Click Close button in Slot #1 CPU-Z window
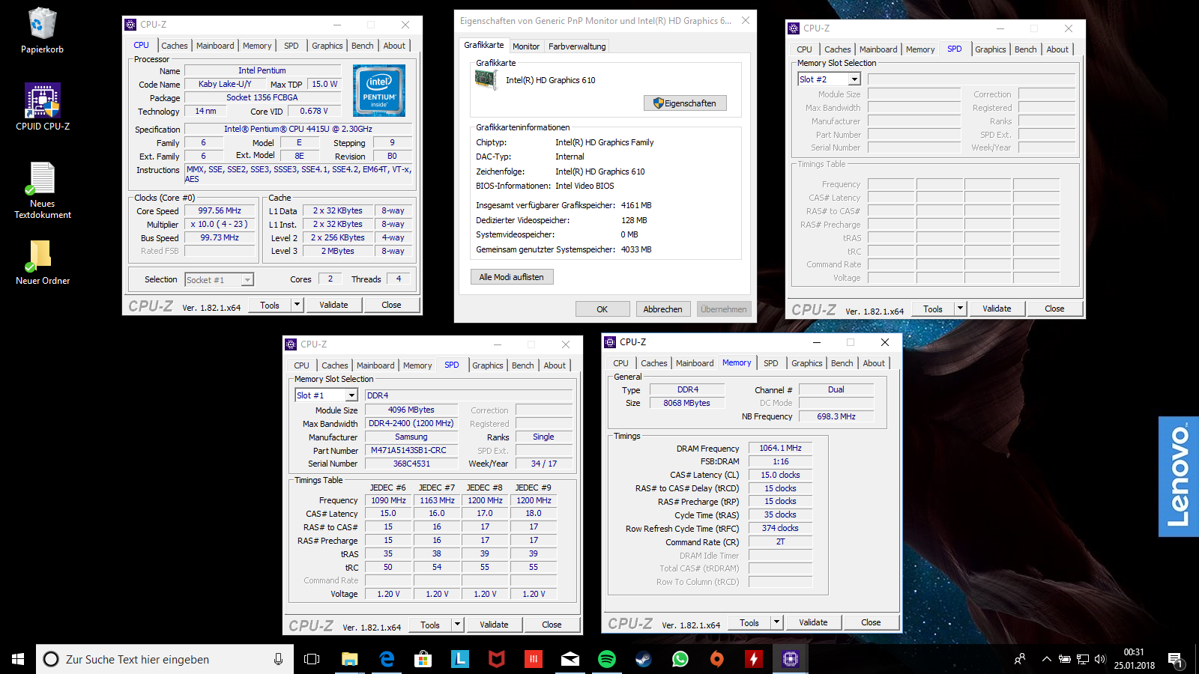This screenshot has height=674, width=1199. coord(552,625)
